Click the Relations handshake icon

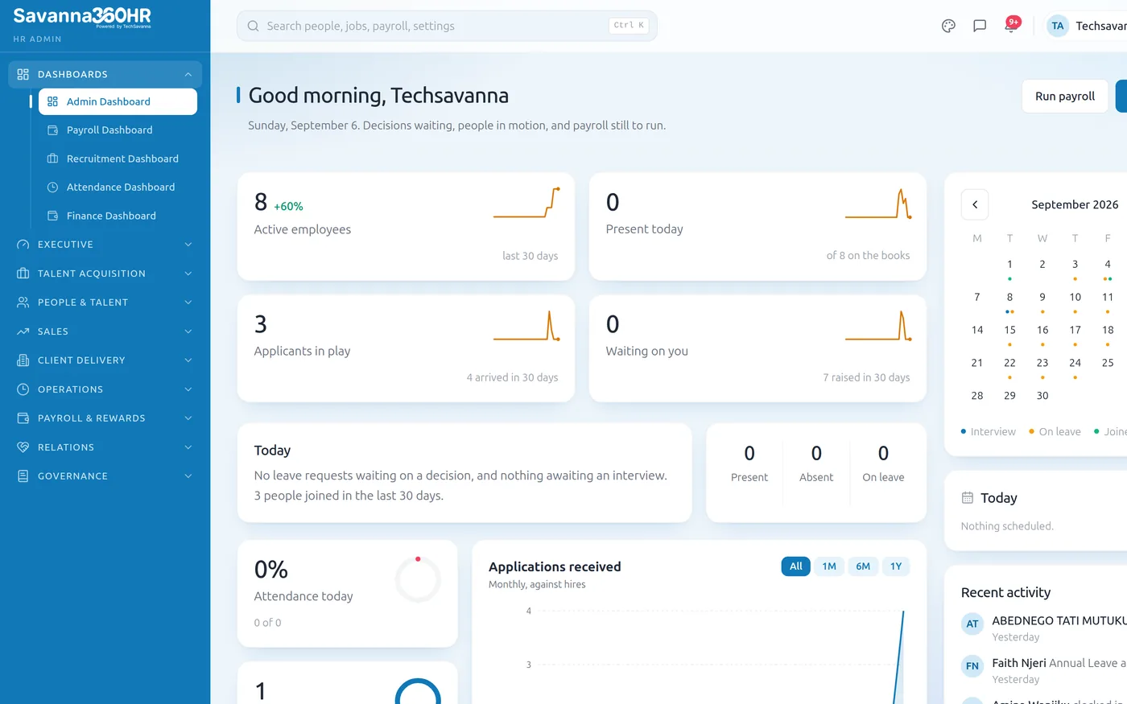(23, 447)
